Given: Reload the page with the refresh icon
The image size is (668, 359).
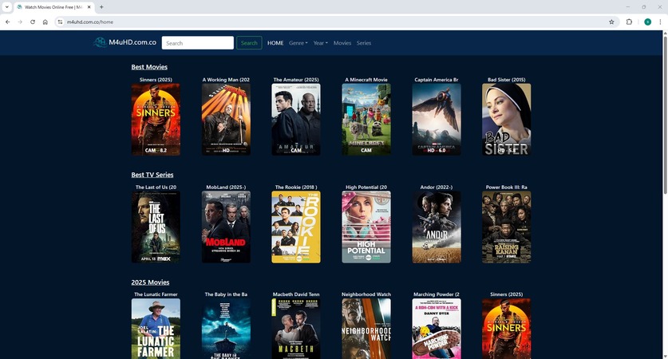Looking at the screenshot, I should click(x=33, y=22).
